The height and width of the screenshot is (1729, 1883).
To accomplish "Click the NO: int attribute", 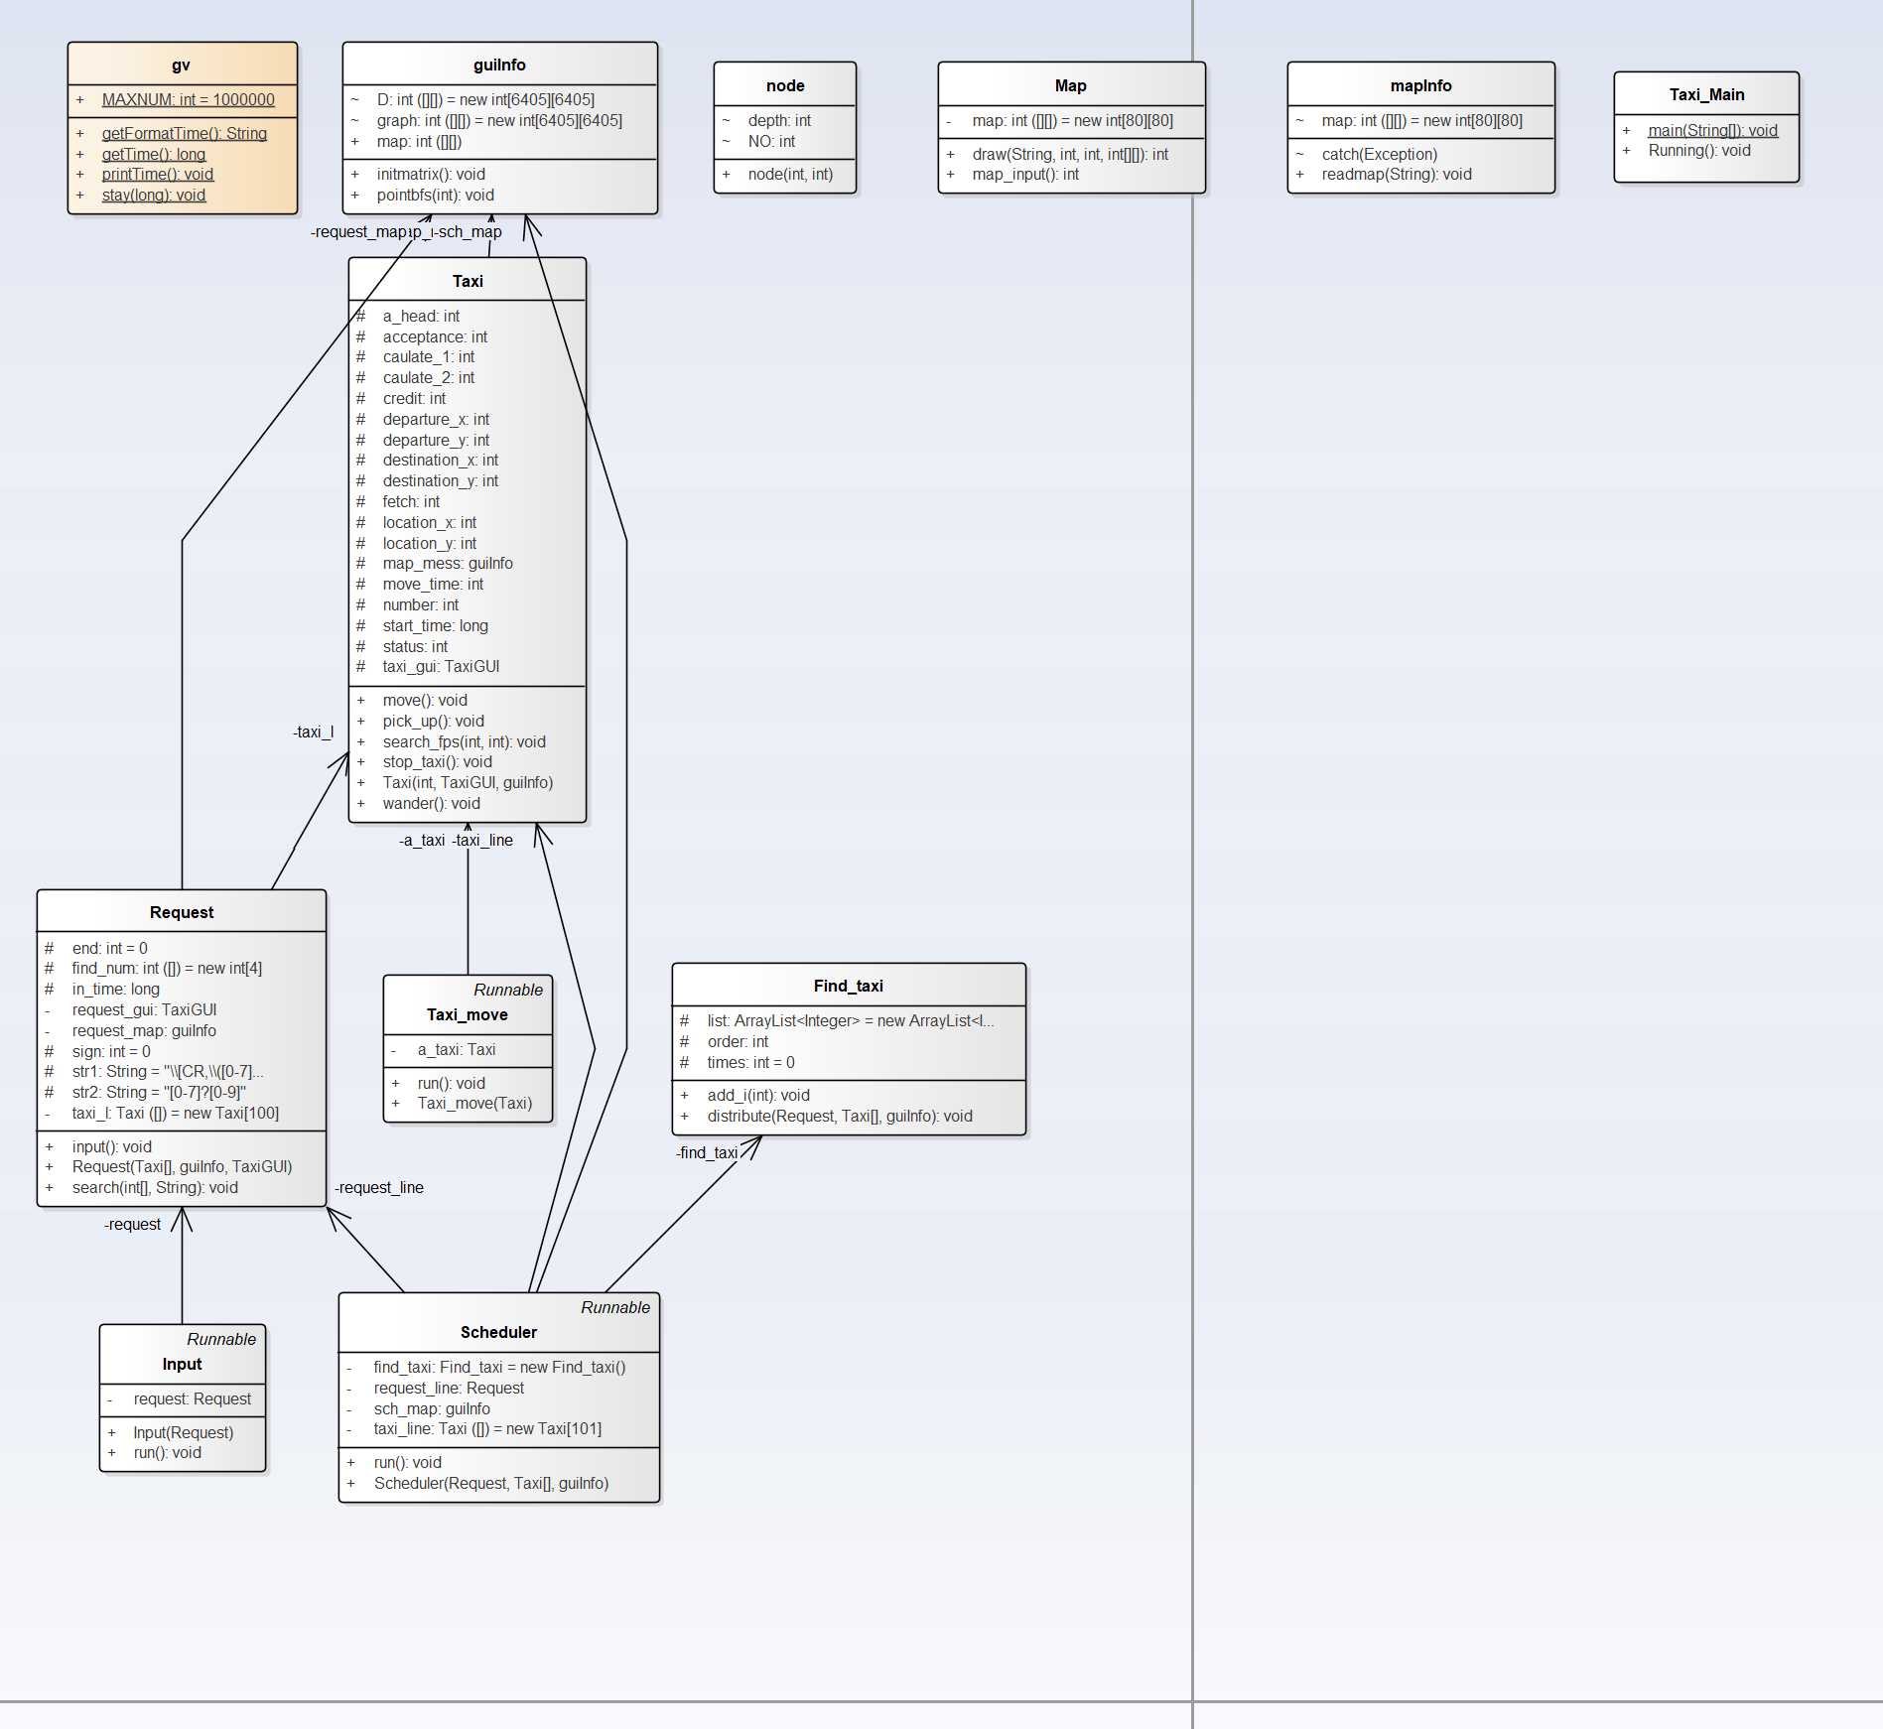I will click(x=771, y=141).
